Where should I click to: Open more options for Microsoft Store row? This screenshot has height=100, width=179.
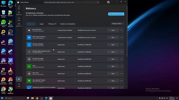pos(122,30)
